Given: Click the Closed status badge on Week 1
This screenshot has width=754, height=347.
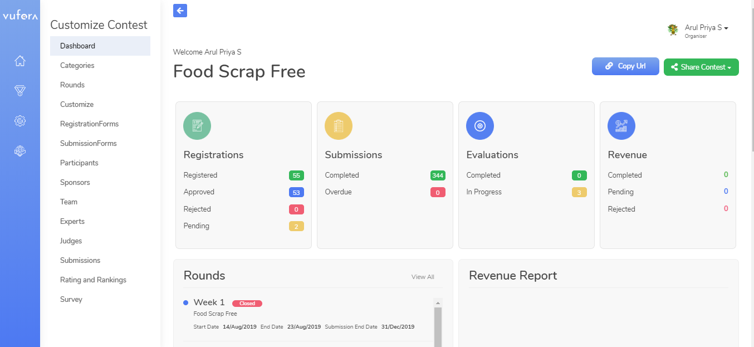Looking at the screenshot, I should coord(247,304).
